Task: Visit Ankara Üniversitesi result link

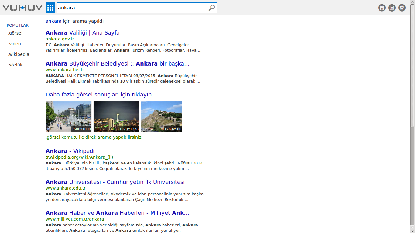Action: coord(115,182)
